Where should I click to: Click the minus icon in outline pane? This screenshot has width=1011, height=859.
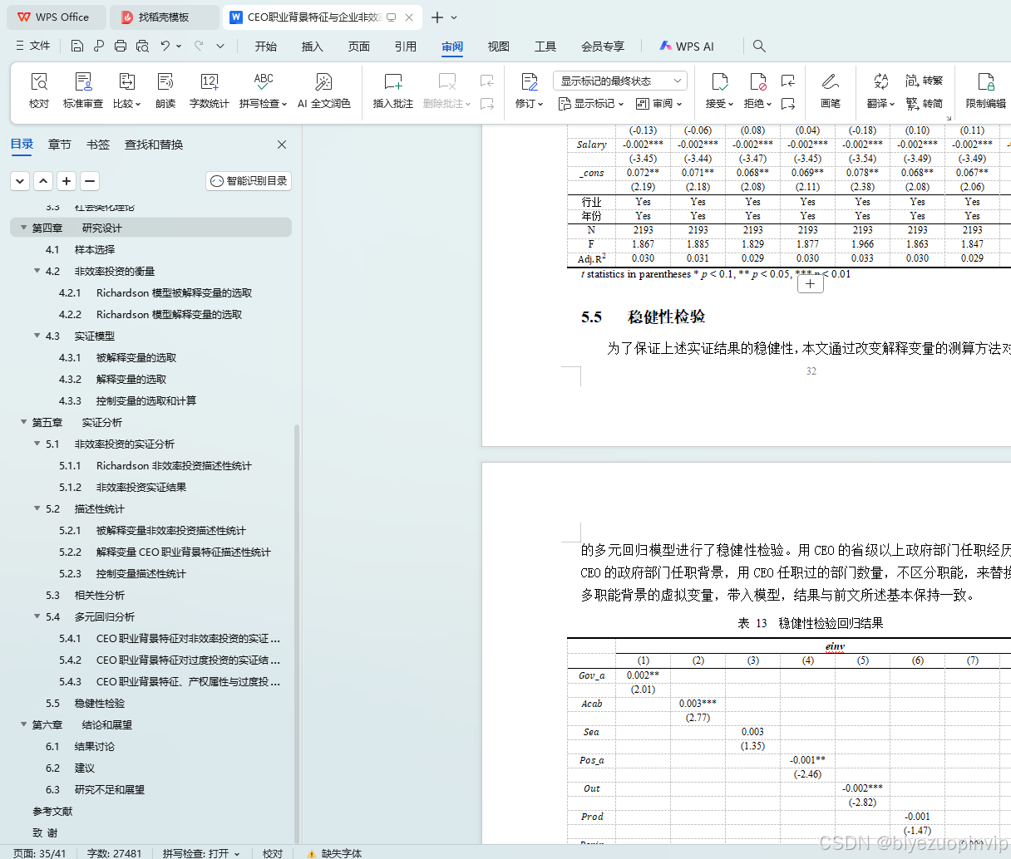90,180
